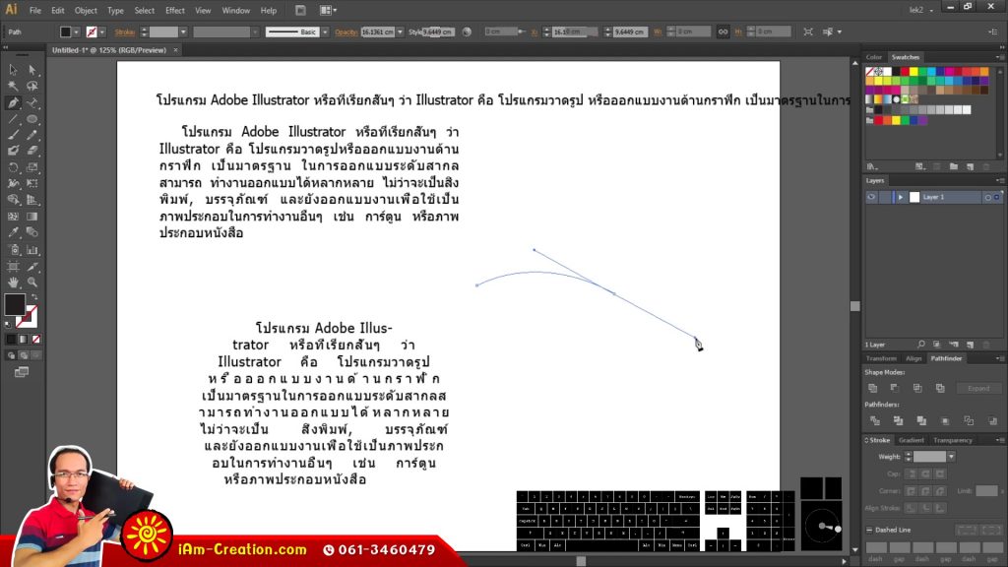1008x567 pixels.
Task: Open the arrange documents dropdown
Action: point(328,10)
